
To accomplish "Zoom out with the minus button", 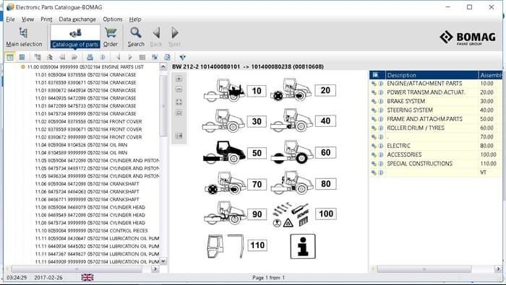I will [x=179, y=89].
